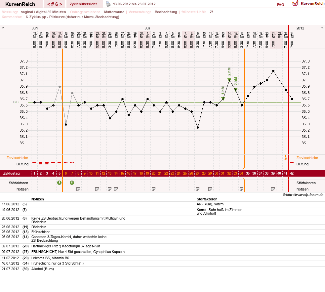The image size is (325, 292).
Task: Click the Störfaktor entry 'Alk (Rum), Warm'
Action: (x=210, y=204)
